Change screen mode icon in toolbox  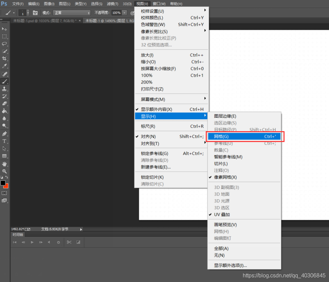click(4, 201)
